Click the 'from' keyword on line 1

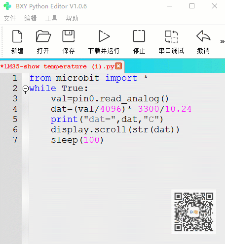40,78
